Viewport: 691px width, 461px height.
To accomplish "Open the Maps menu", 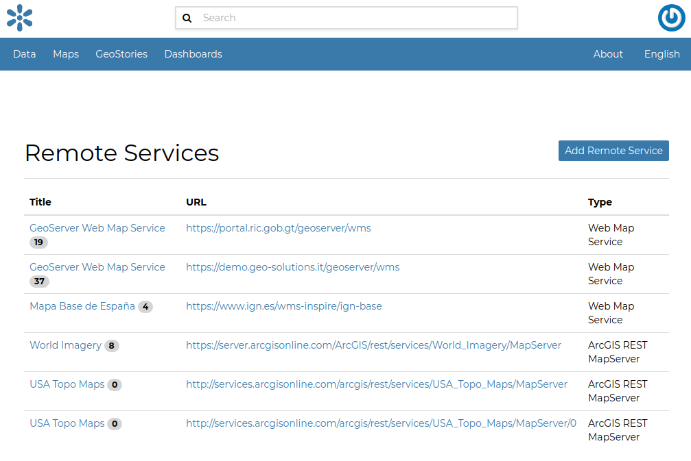I will click(x=65, y=53).
